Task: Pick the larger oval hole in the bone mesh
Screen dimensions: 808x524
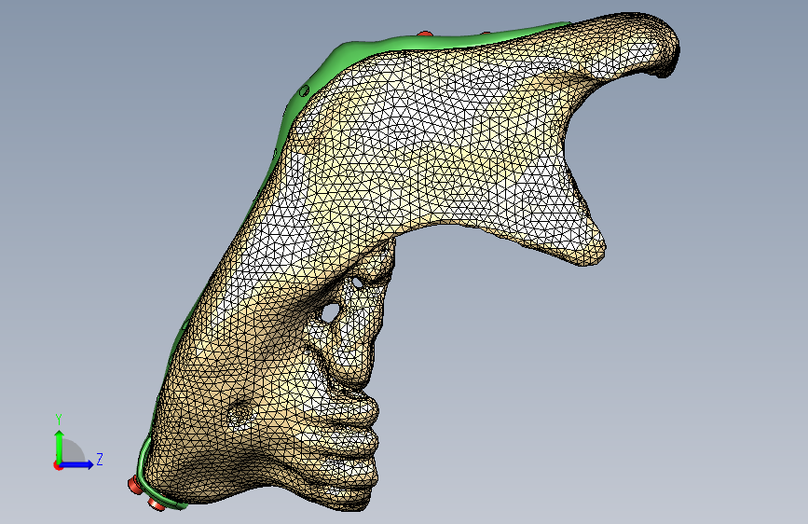Action: pos(330,312)
